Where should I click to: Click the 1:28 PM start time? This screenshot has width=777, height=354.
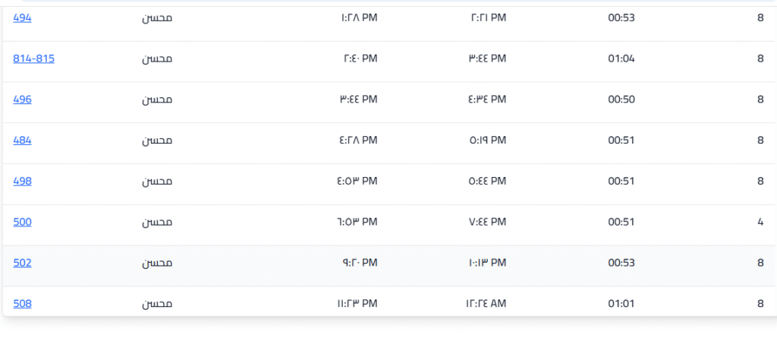359,17
